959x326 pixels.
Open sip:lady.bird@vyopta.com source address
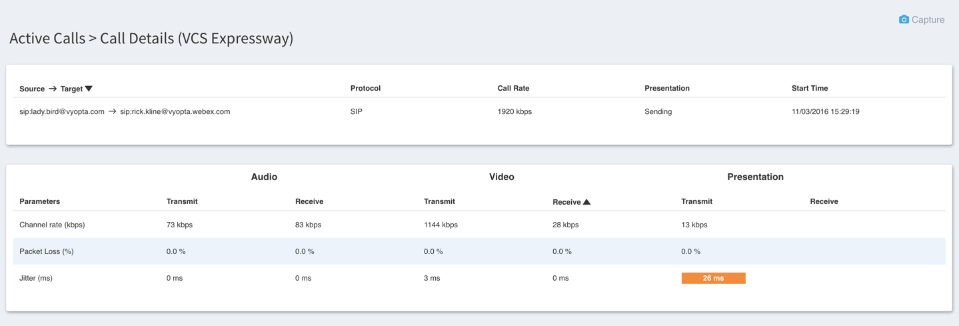coord(62,112)
